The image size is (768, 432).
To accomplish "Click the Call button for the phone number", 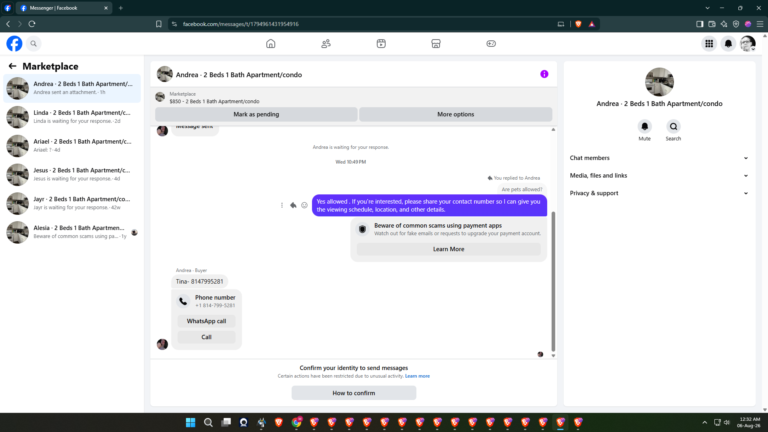I will point(206,337).
